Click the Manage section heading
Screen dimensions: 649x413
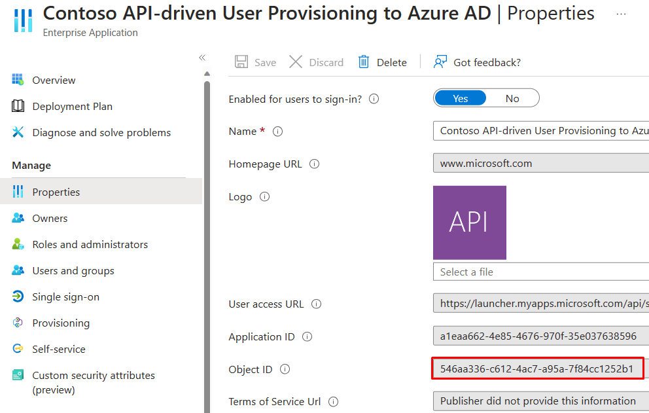31,166
